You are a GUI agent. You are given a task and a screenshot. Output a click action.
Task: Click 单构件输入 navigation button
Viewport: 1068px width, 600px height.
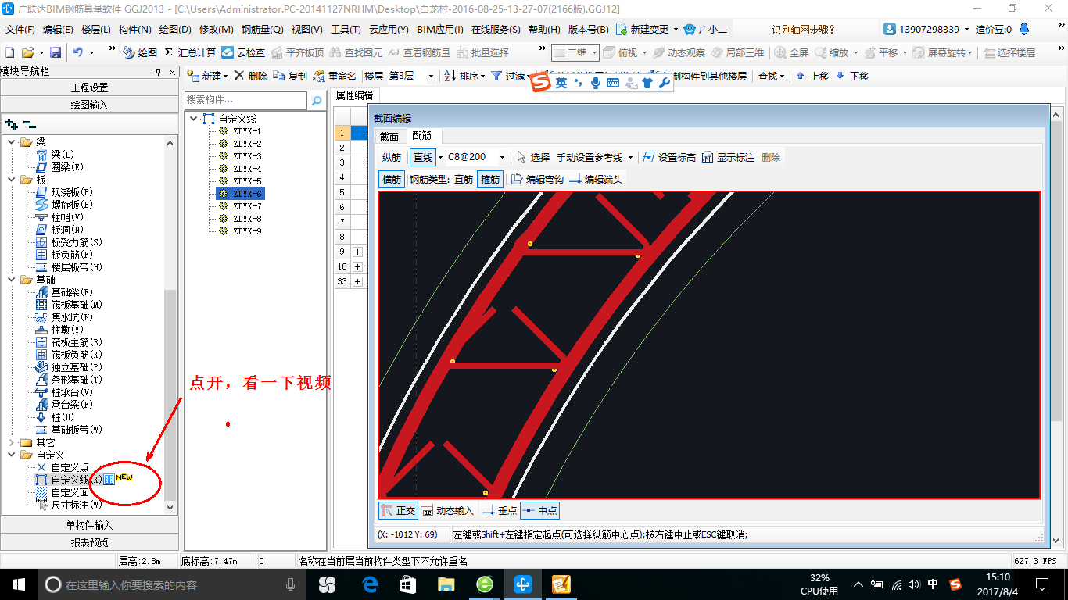click(90, 525)
